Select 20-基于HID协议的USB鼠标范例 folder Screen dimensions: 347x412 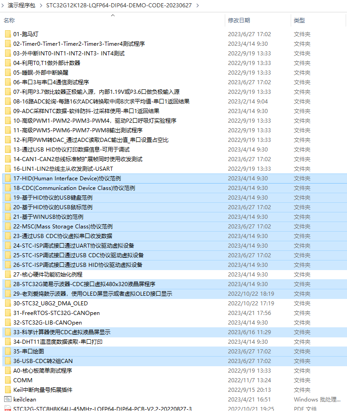coord(53,207)
